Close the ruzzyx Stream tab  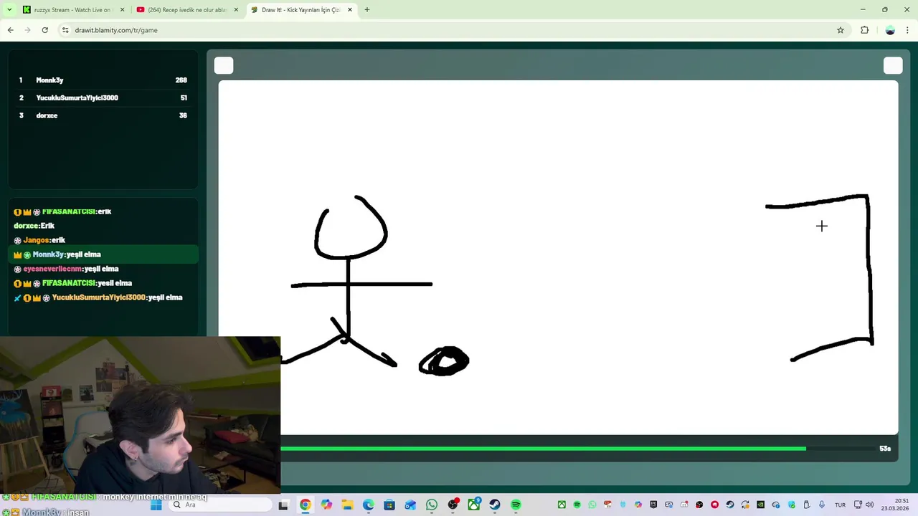pos(122,10)
